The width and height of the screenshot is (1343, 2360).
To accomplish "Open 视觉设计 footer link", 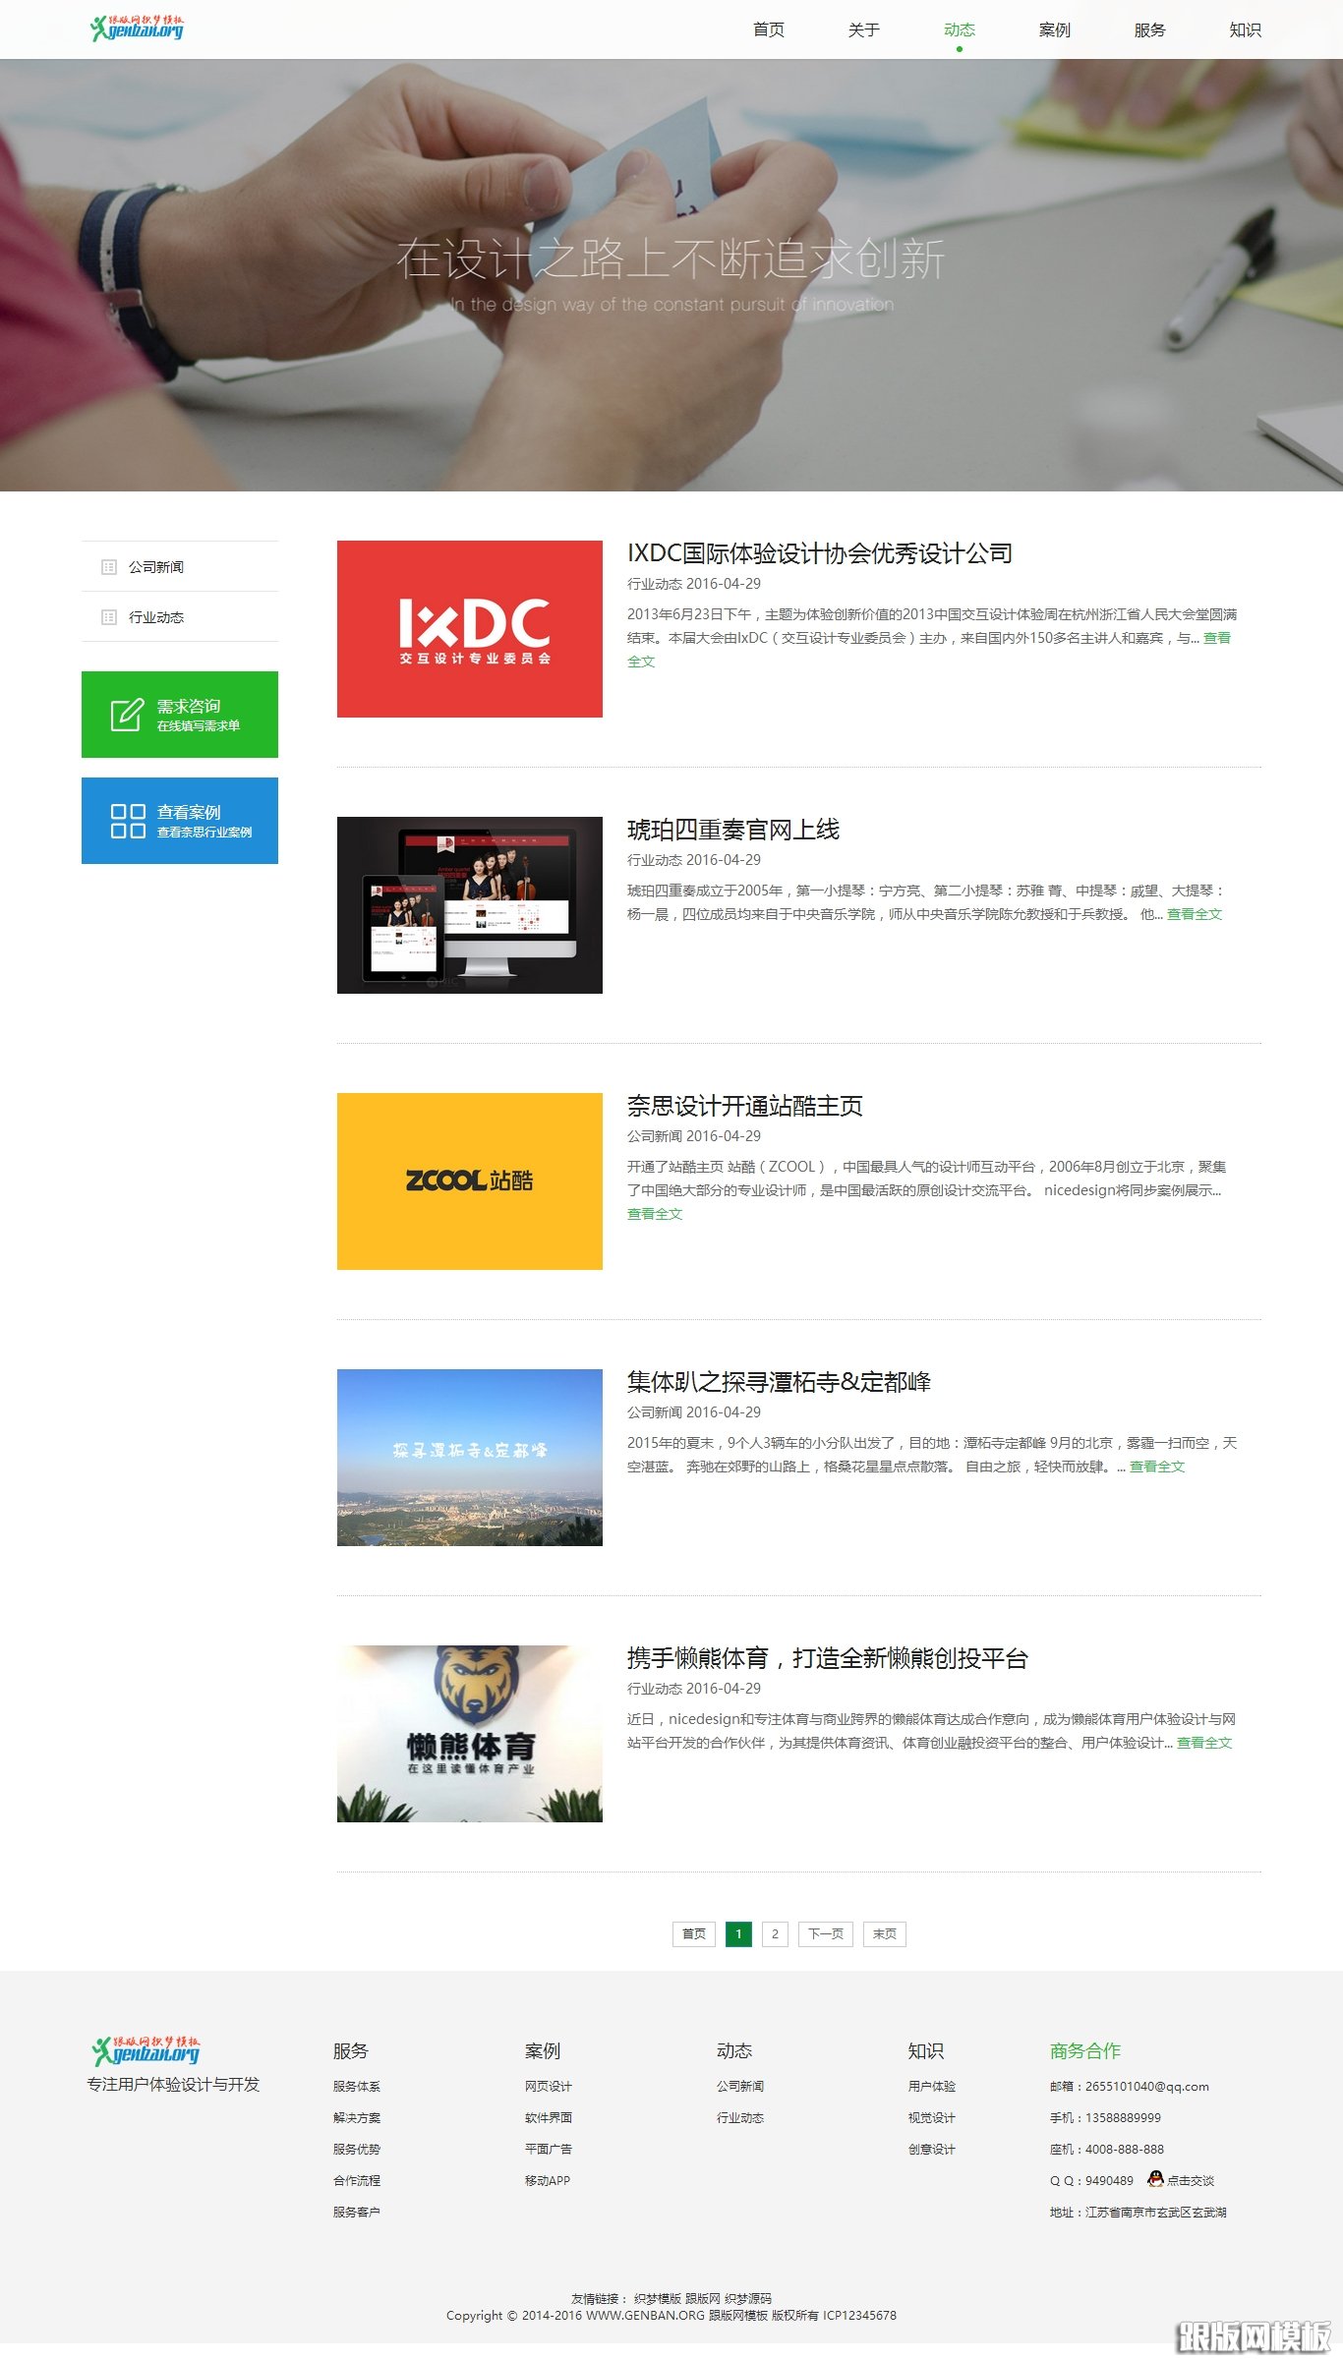I will point(932,2117).
